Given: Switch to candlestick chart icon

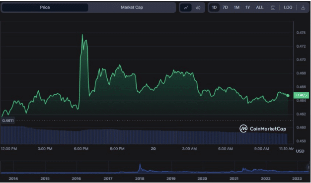Looking at the screenshot, I should [x=198, y=8].
